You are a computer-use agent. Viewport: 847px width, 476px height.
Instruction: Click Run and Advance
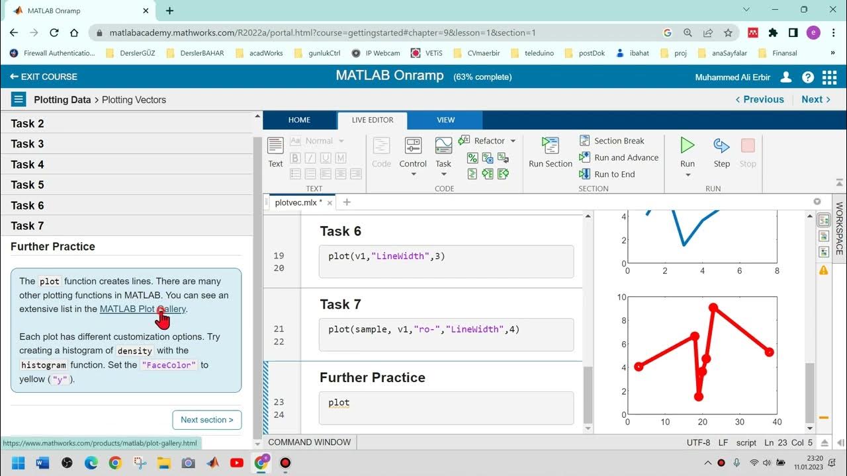(619, 157)
